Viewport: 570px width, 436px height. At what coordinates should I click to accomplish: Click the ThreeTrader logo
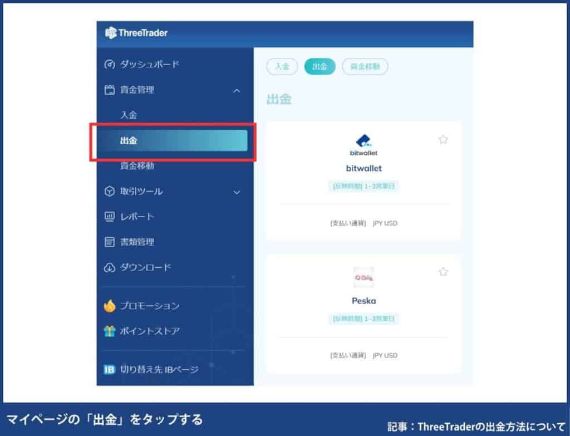coord(136,33)
